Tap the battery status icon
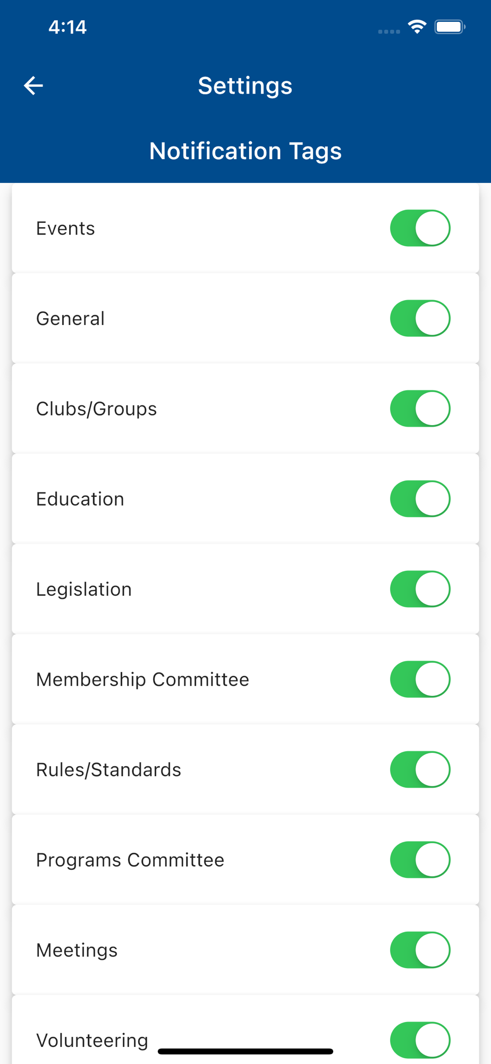The width and height of the screenshot is (491, 1064). (x=450, y=27)
